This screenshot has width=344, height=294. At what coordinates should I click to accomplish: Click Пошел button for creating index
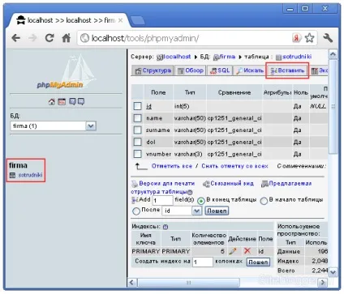click(x=258, y=262)
